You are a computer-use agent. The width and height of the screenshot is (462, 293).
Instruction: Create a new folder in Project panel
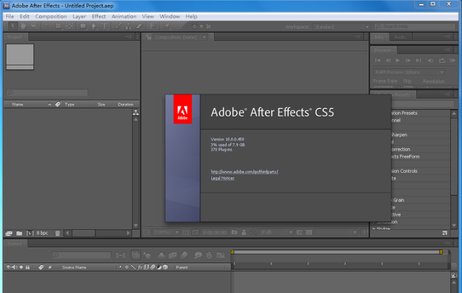[x=19, y=233]
